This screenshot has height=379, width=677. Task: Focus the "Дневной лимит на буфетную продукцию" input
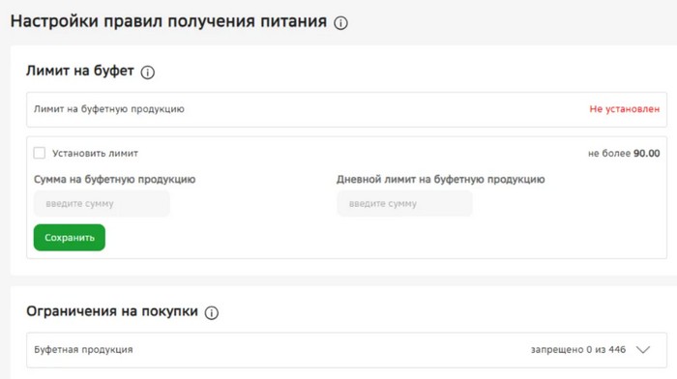click(x=404, y=203)
